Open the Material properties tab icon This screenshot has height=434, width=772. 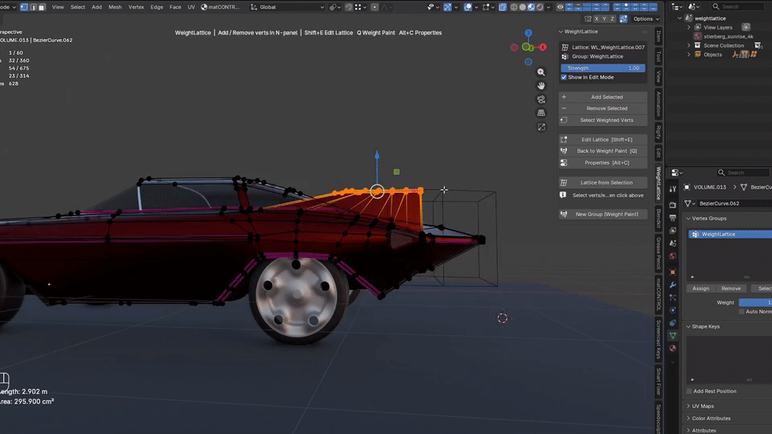point(673,348)
